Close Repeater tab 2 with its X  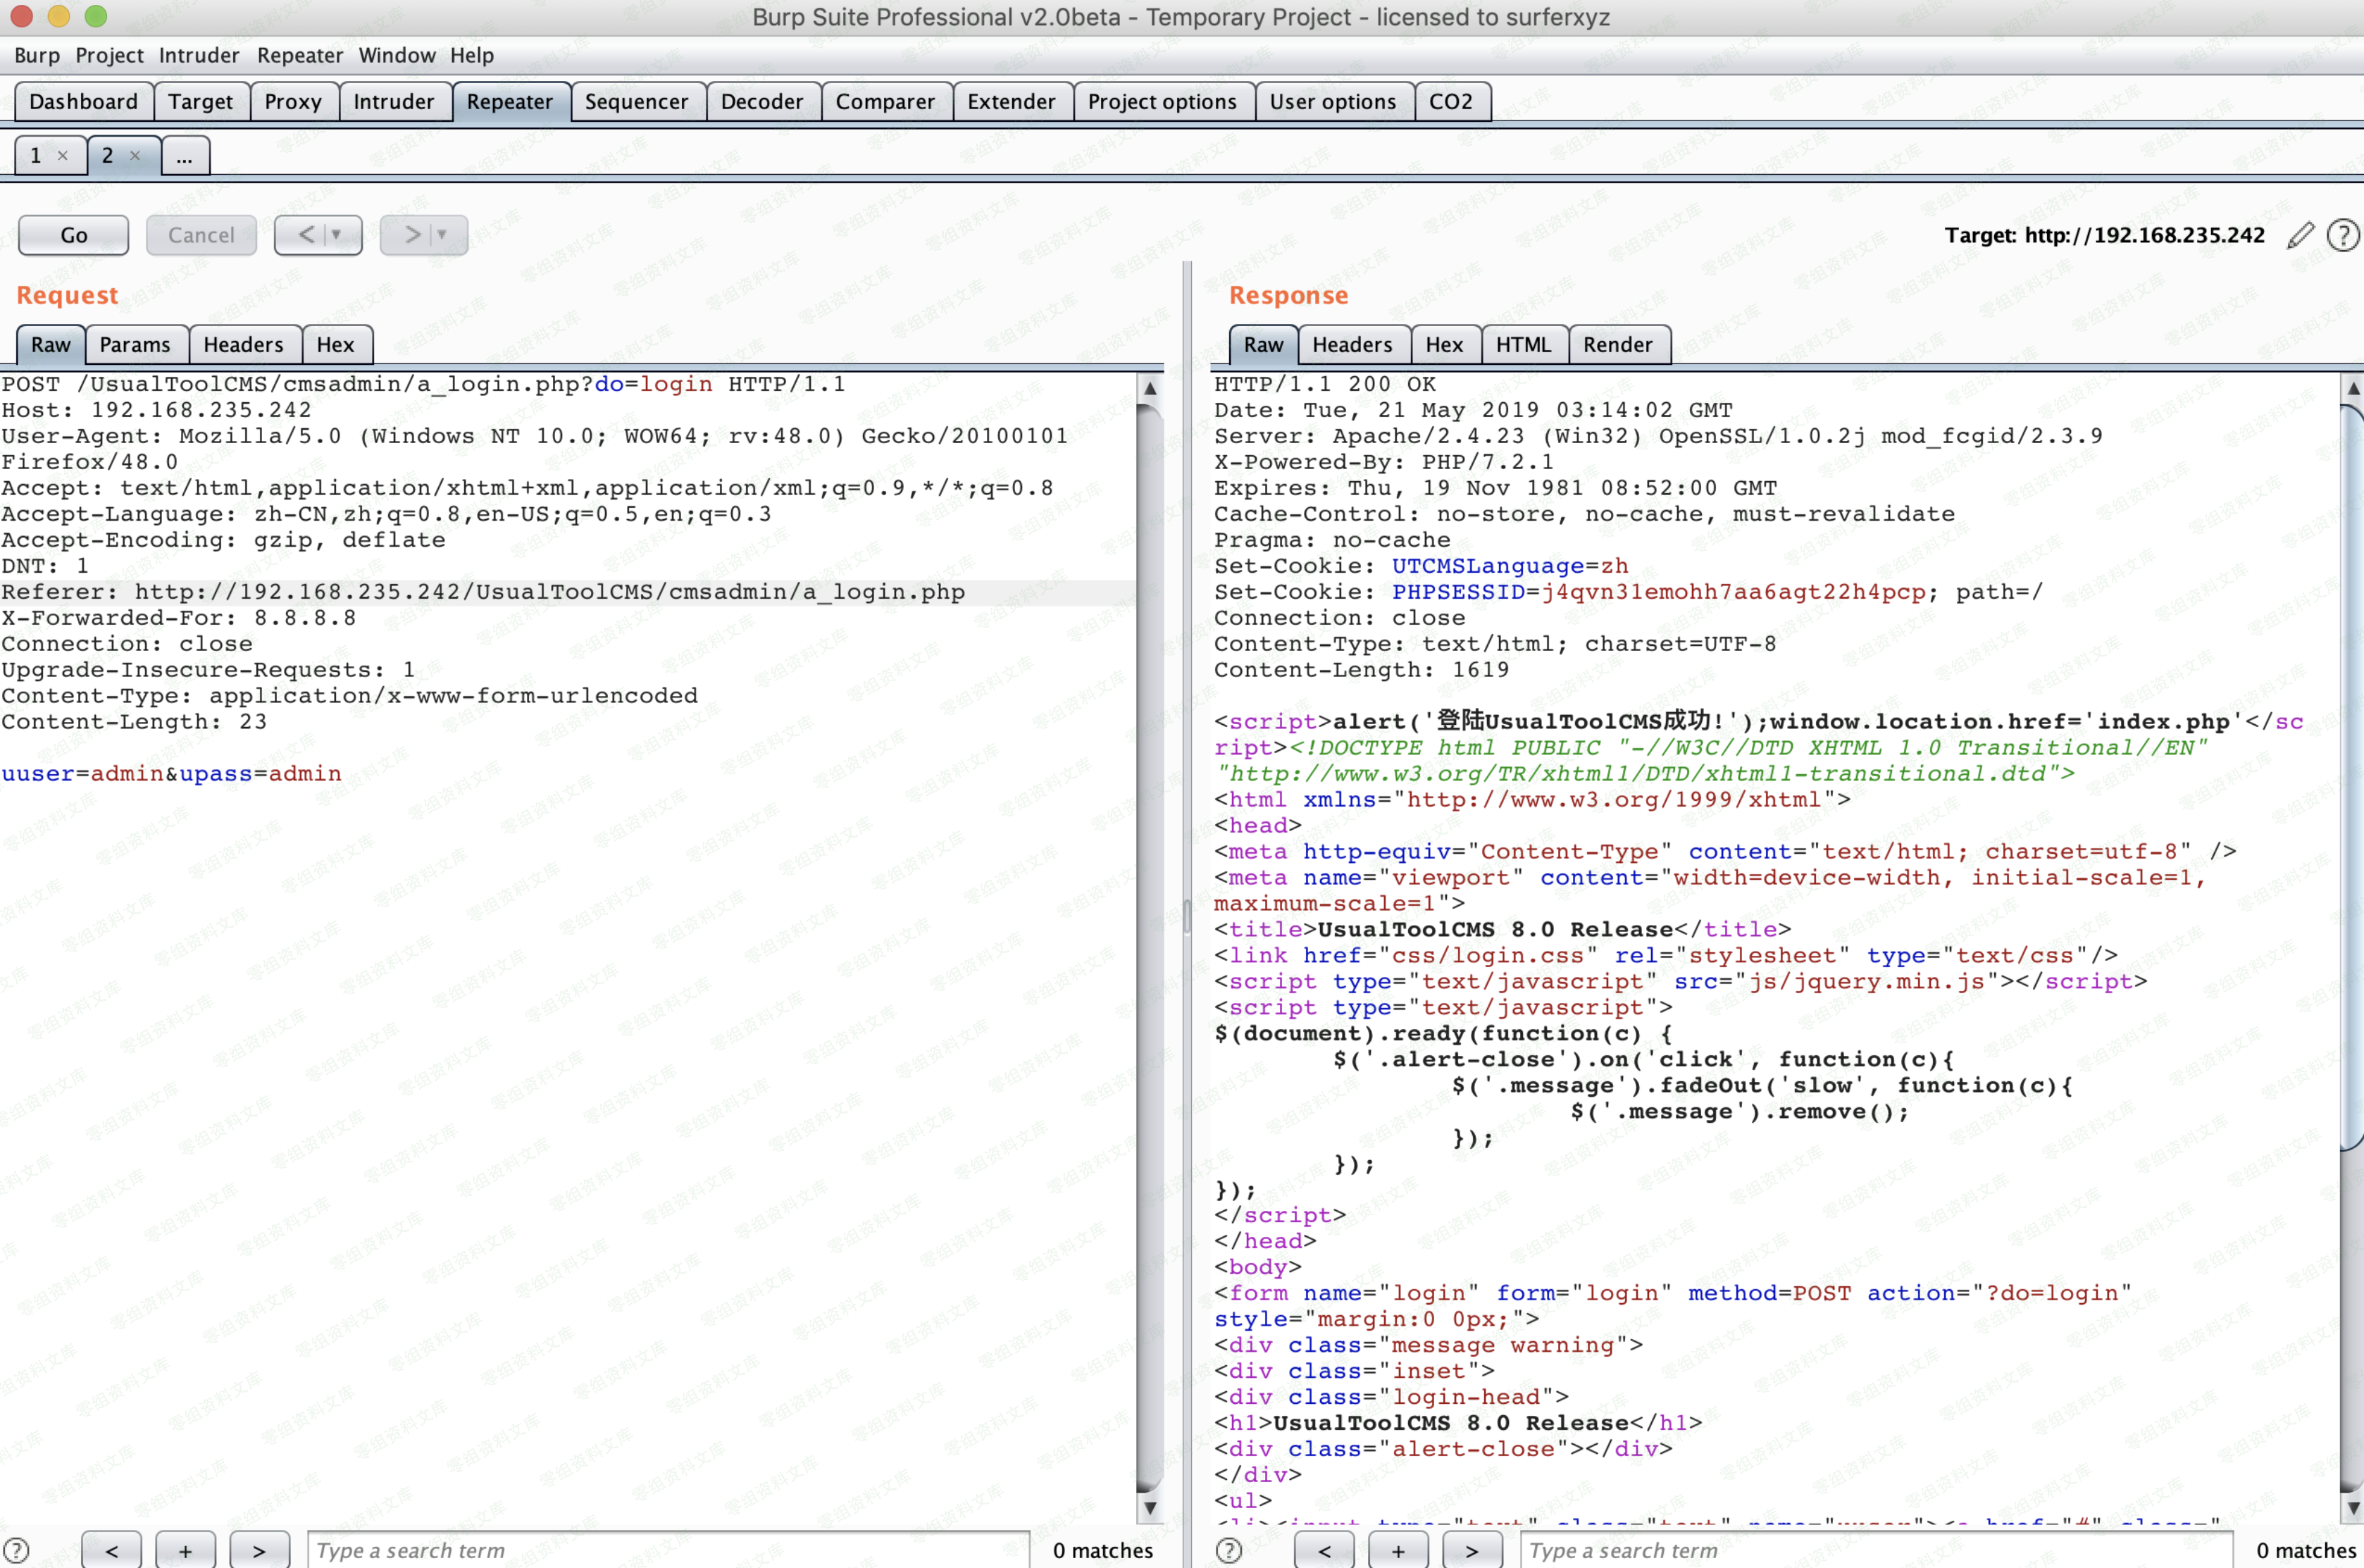click(x=135, y=155)
